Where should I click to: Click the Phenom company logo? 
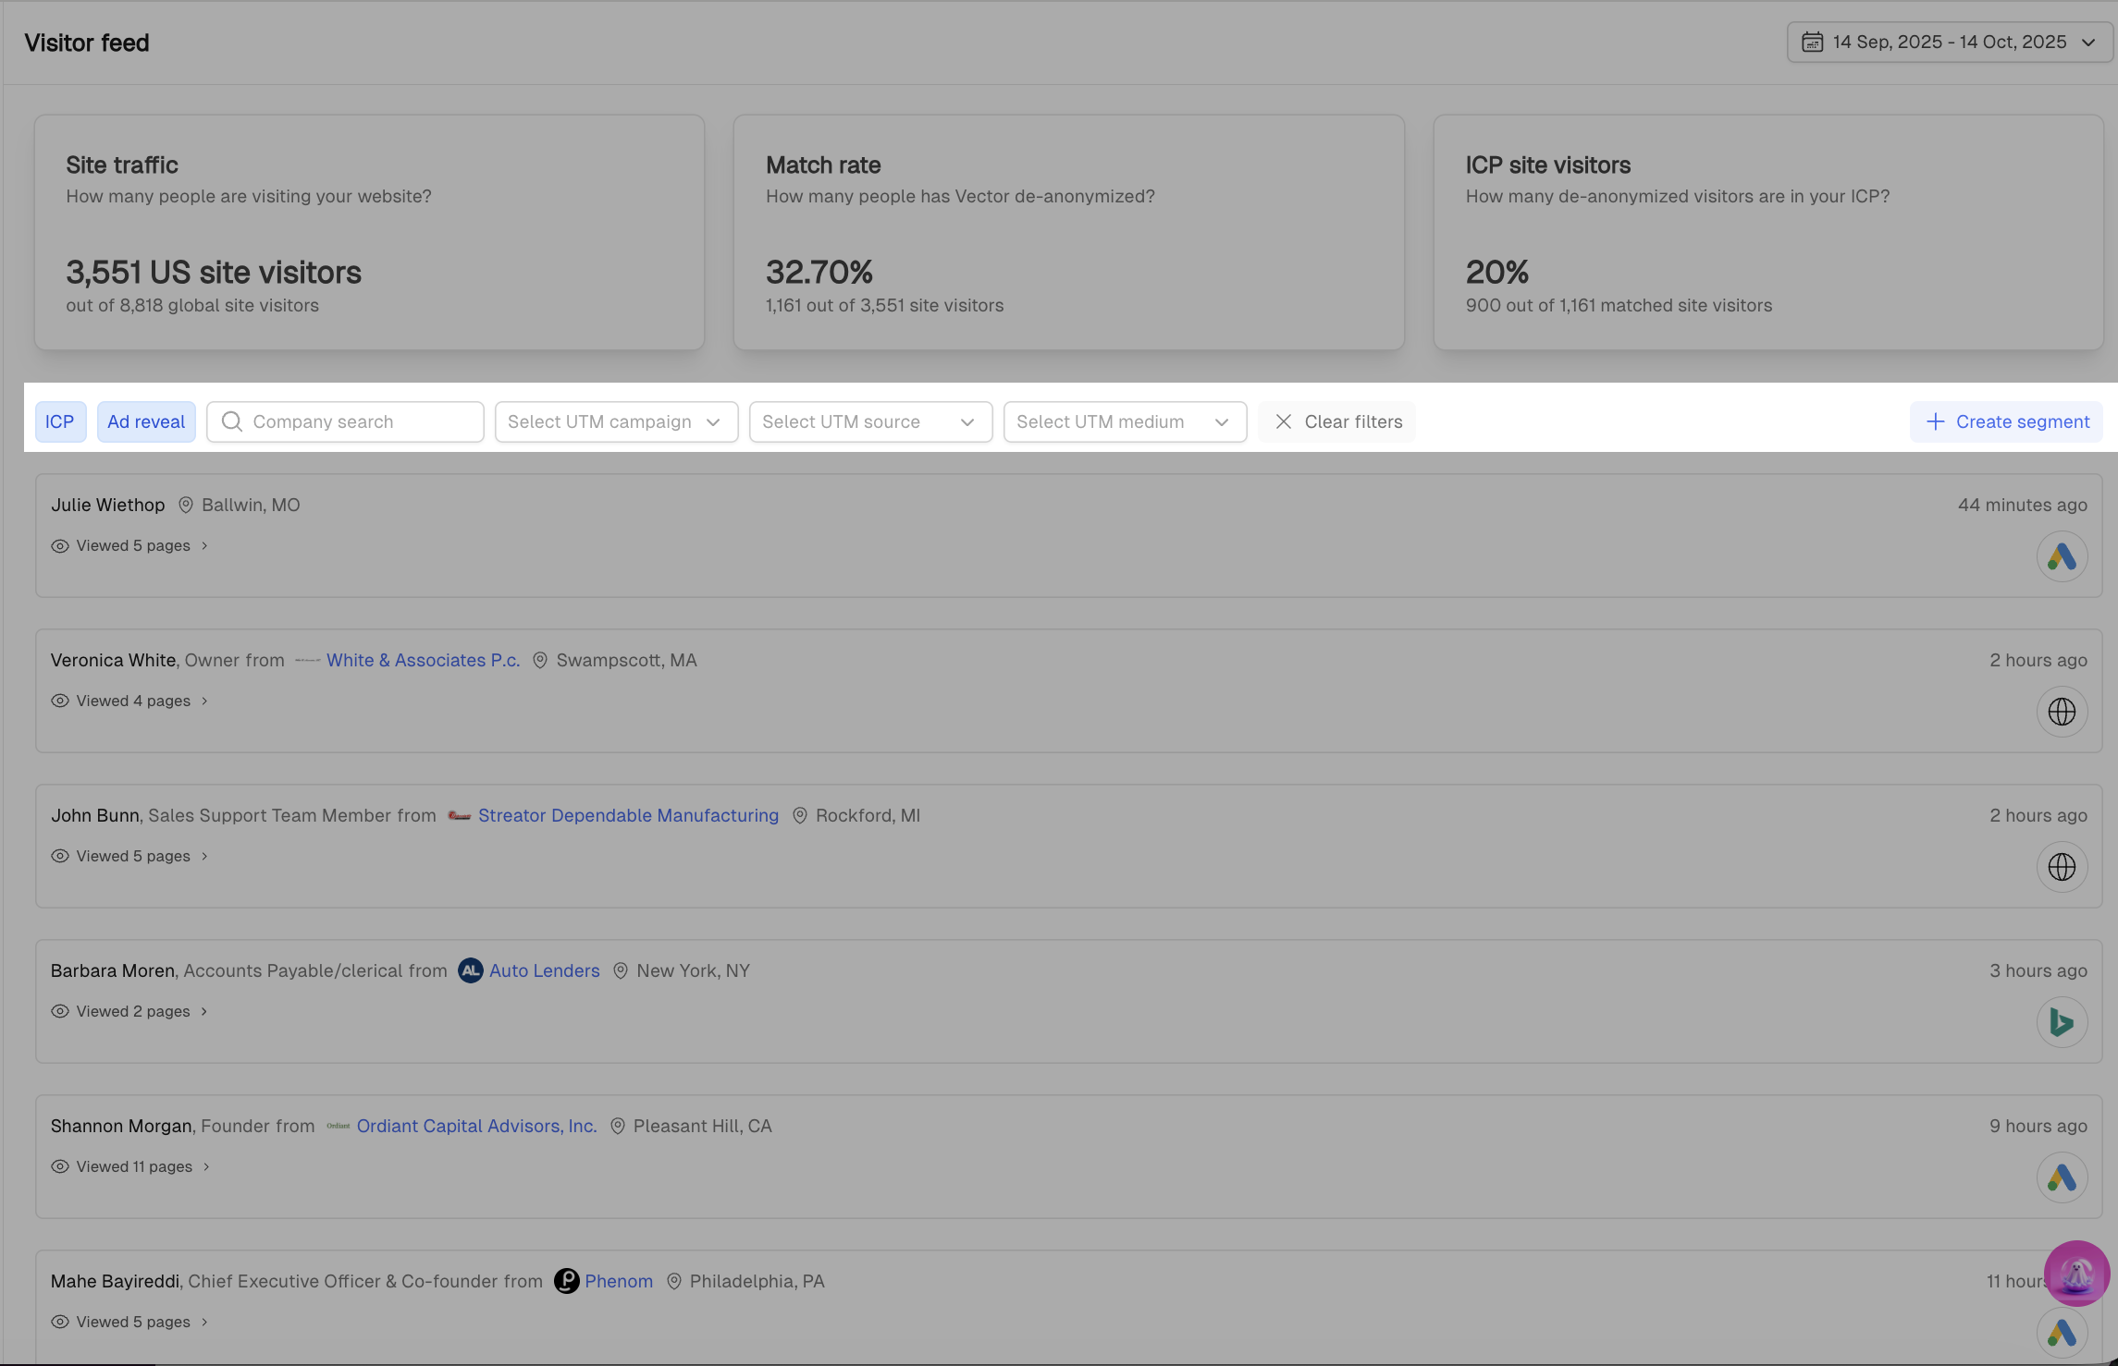pyautogui.click(x=567, y=1281)
